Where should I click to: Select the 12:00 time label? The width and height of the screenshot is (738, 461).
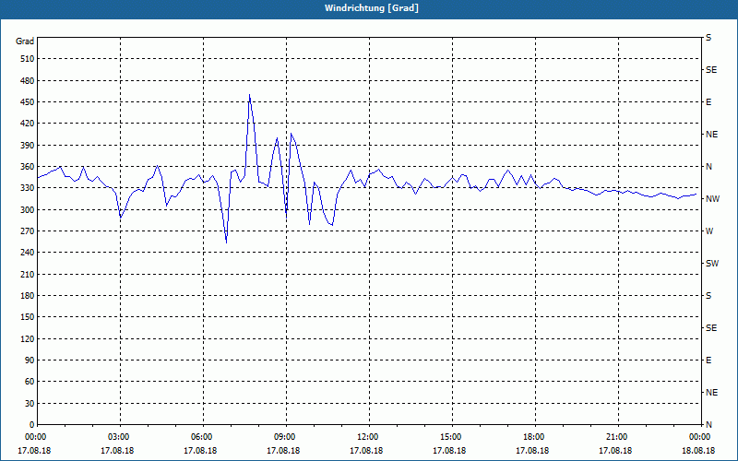pos(366,437)
